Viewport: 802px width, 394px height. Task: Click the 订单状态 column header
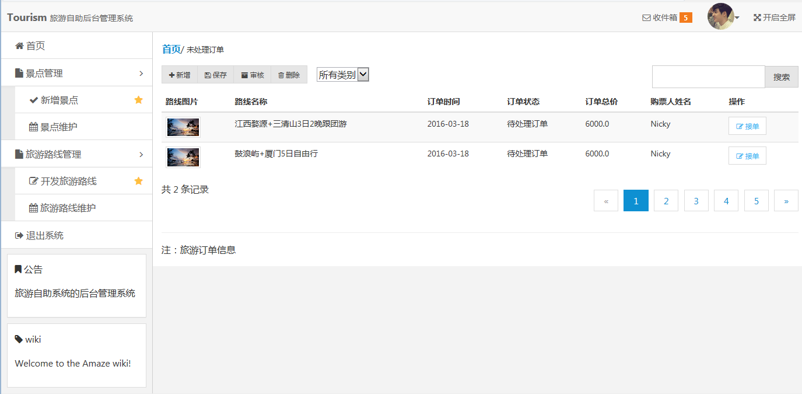click(x=523, y=102)
